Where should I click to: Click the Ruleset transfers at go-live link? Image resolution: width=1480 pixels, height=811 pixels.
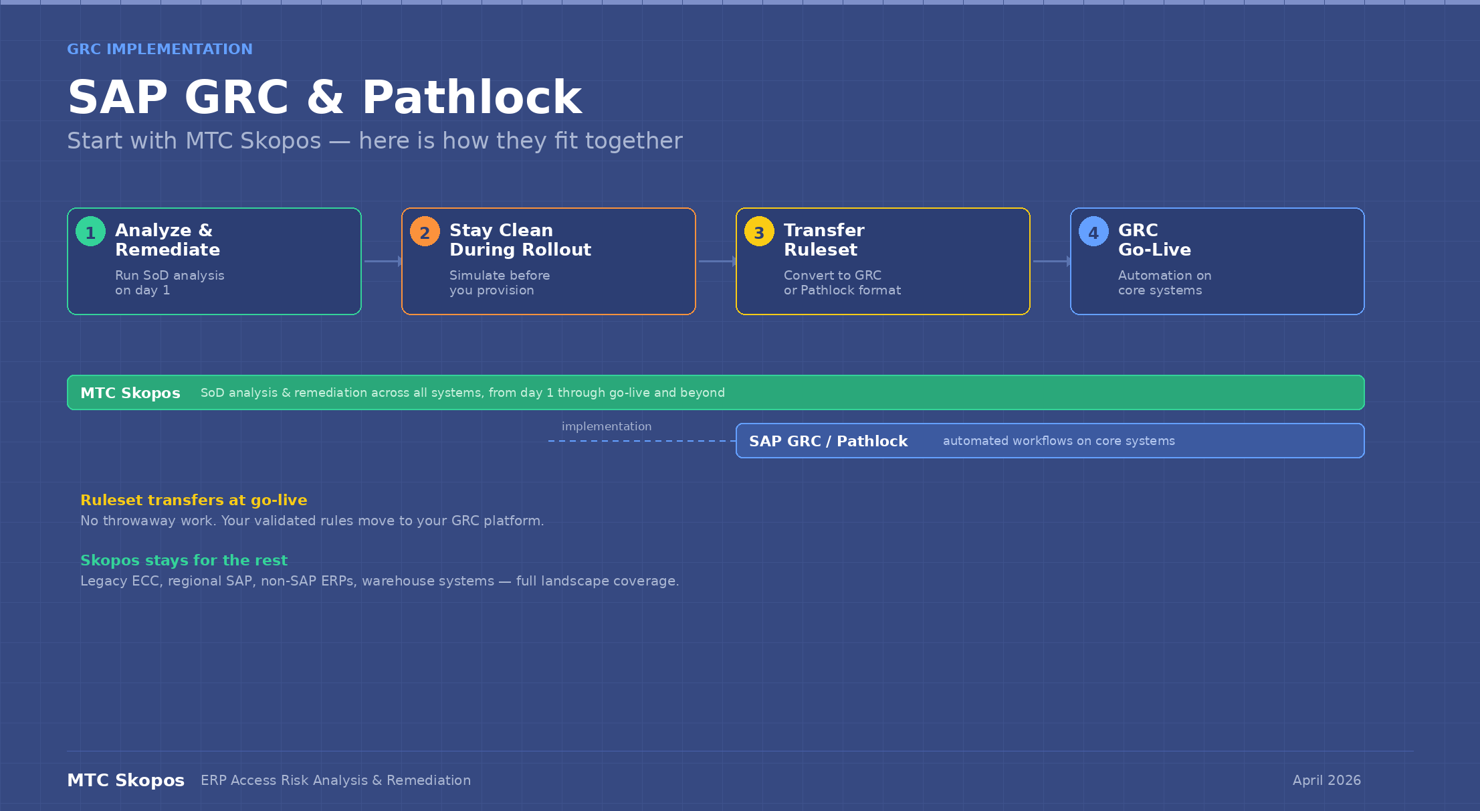pyautogui.click(x=194, y=500)
